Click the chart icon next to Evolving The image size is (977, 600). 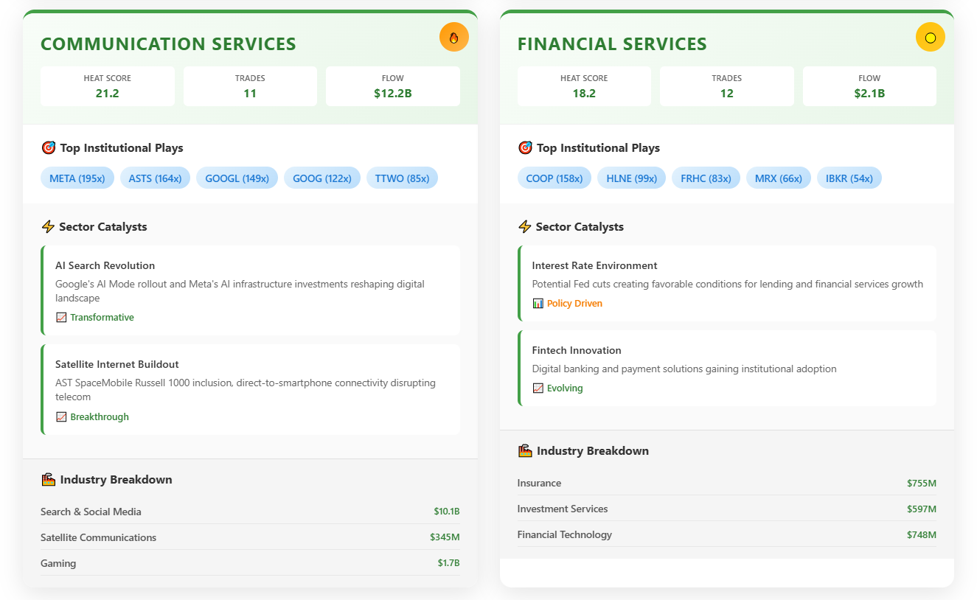pos(538,388)
